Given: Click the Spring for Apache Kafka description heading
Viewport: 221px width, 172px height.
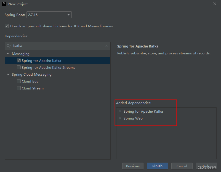Looking at the screenshot, I should [x=138, y=46].
